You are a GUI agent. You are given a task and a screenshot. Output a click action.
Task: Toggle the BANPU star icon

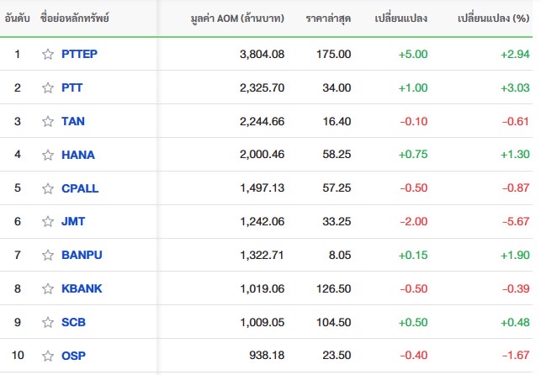(48, 255)
